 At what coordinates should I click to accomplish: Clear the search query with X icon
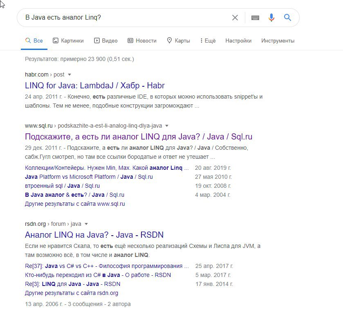(235, 18)
